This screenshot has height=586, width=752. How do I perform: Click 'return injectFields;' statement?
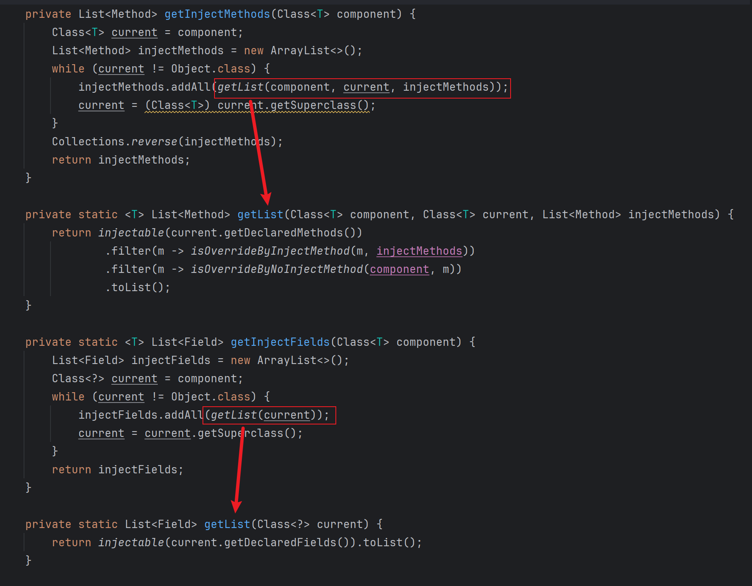click(118, 470)
